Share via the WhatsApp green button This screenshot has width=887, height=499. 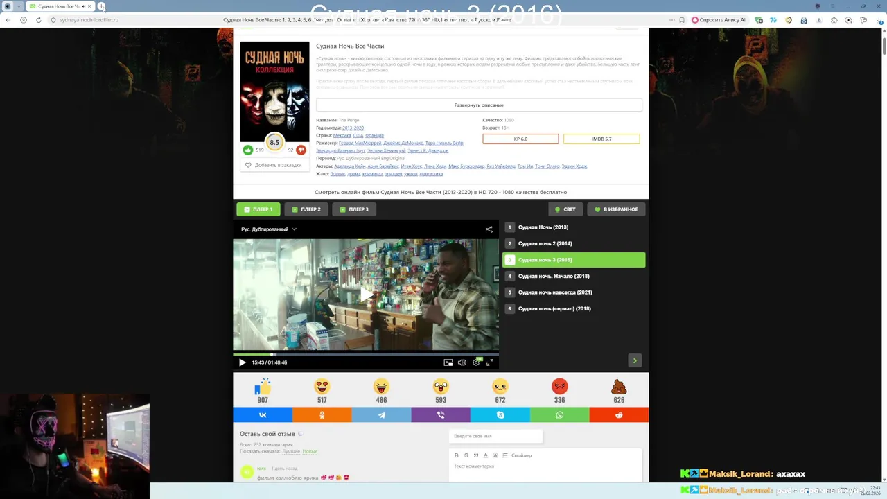click(559, 415)
